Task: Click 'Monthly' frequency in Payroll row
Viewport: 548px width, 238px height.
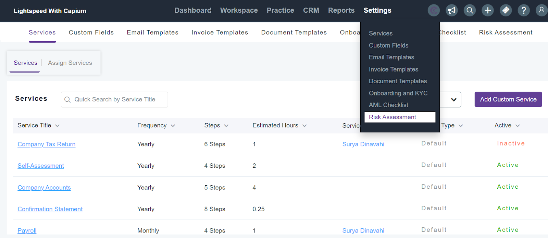Action: (x=148, y=231)
